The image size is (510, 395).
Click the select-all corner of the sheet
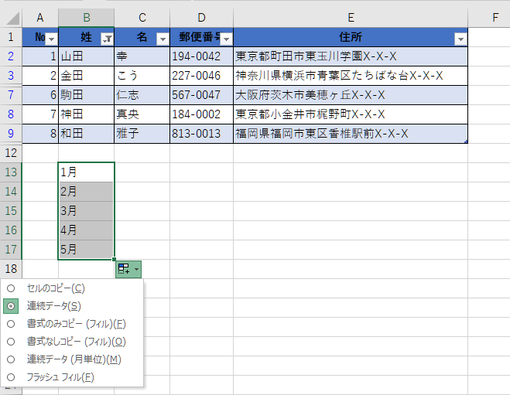pyautogui.click(x=11, y=17)
